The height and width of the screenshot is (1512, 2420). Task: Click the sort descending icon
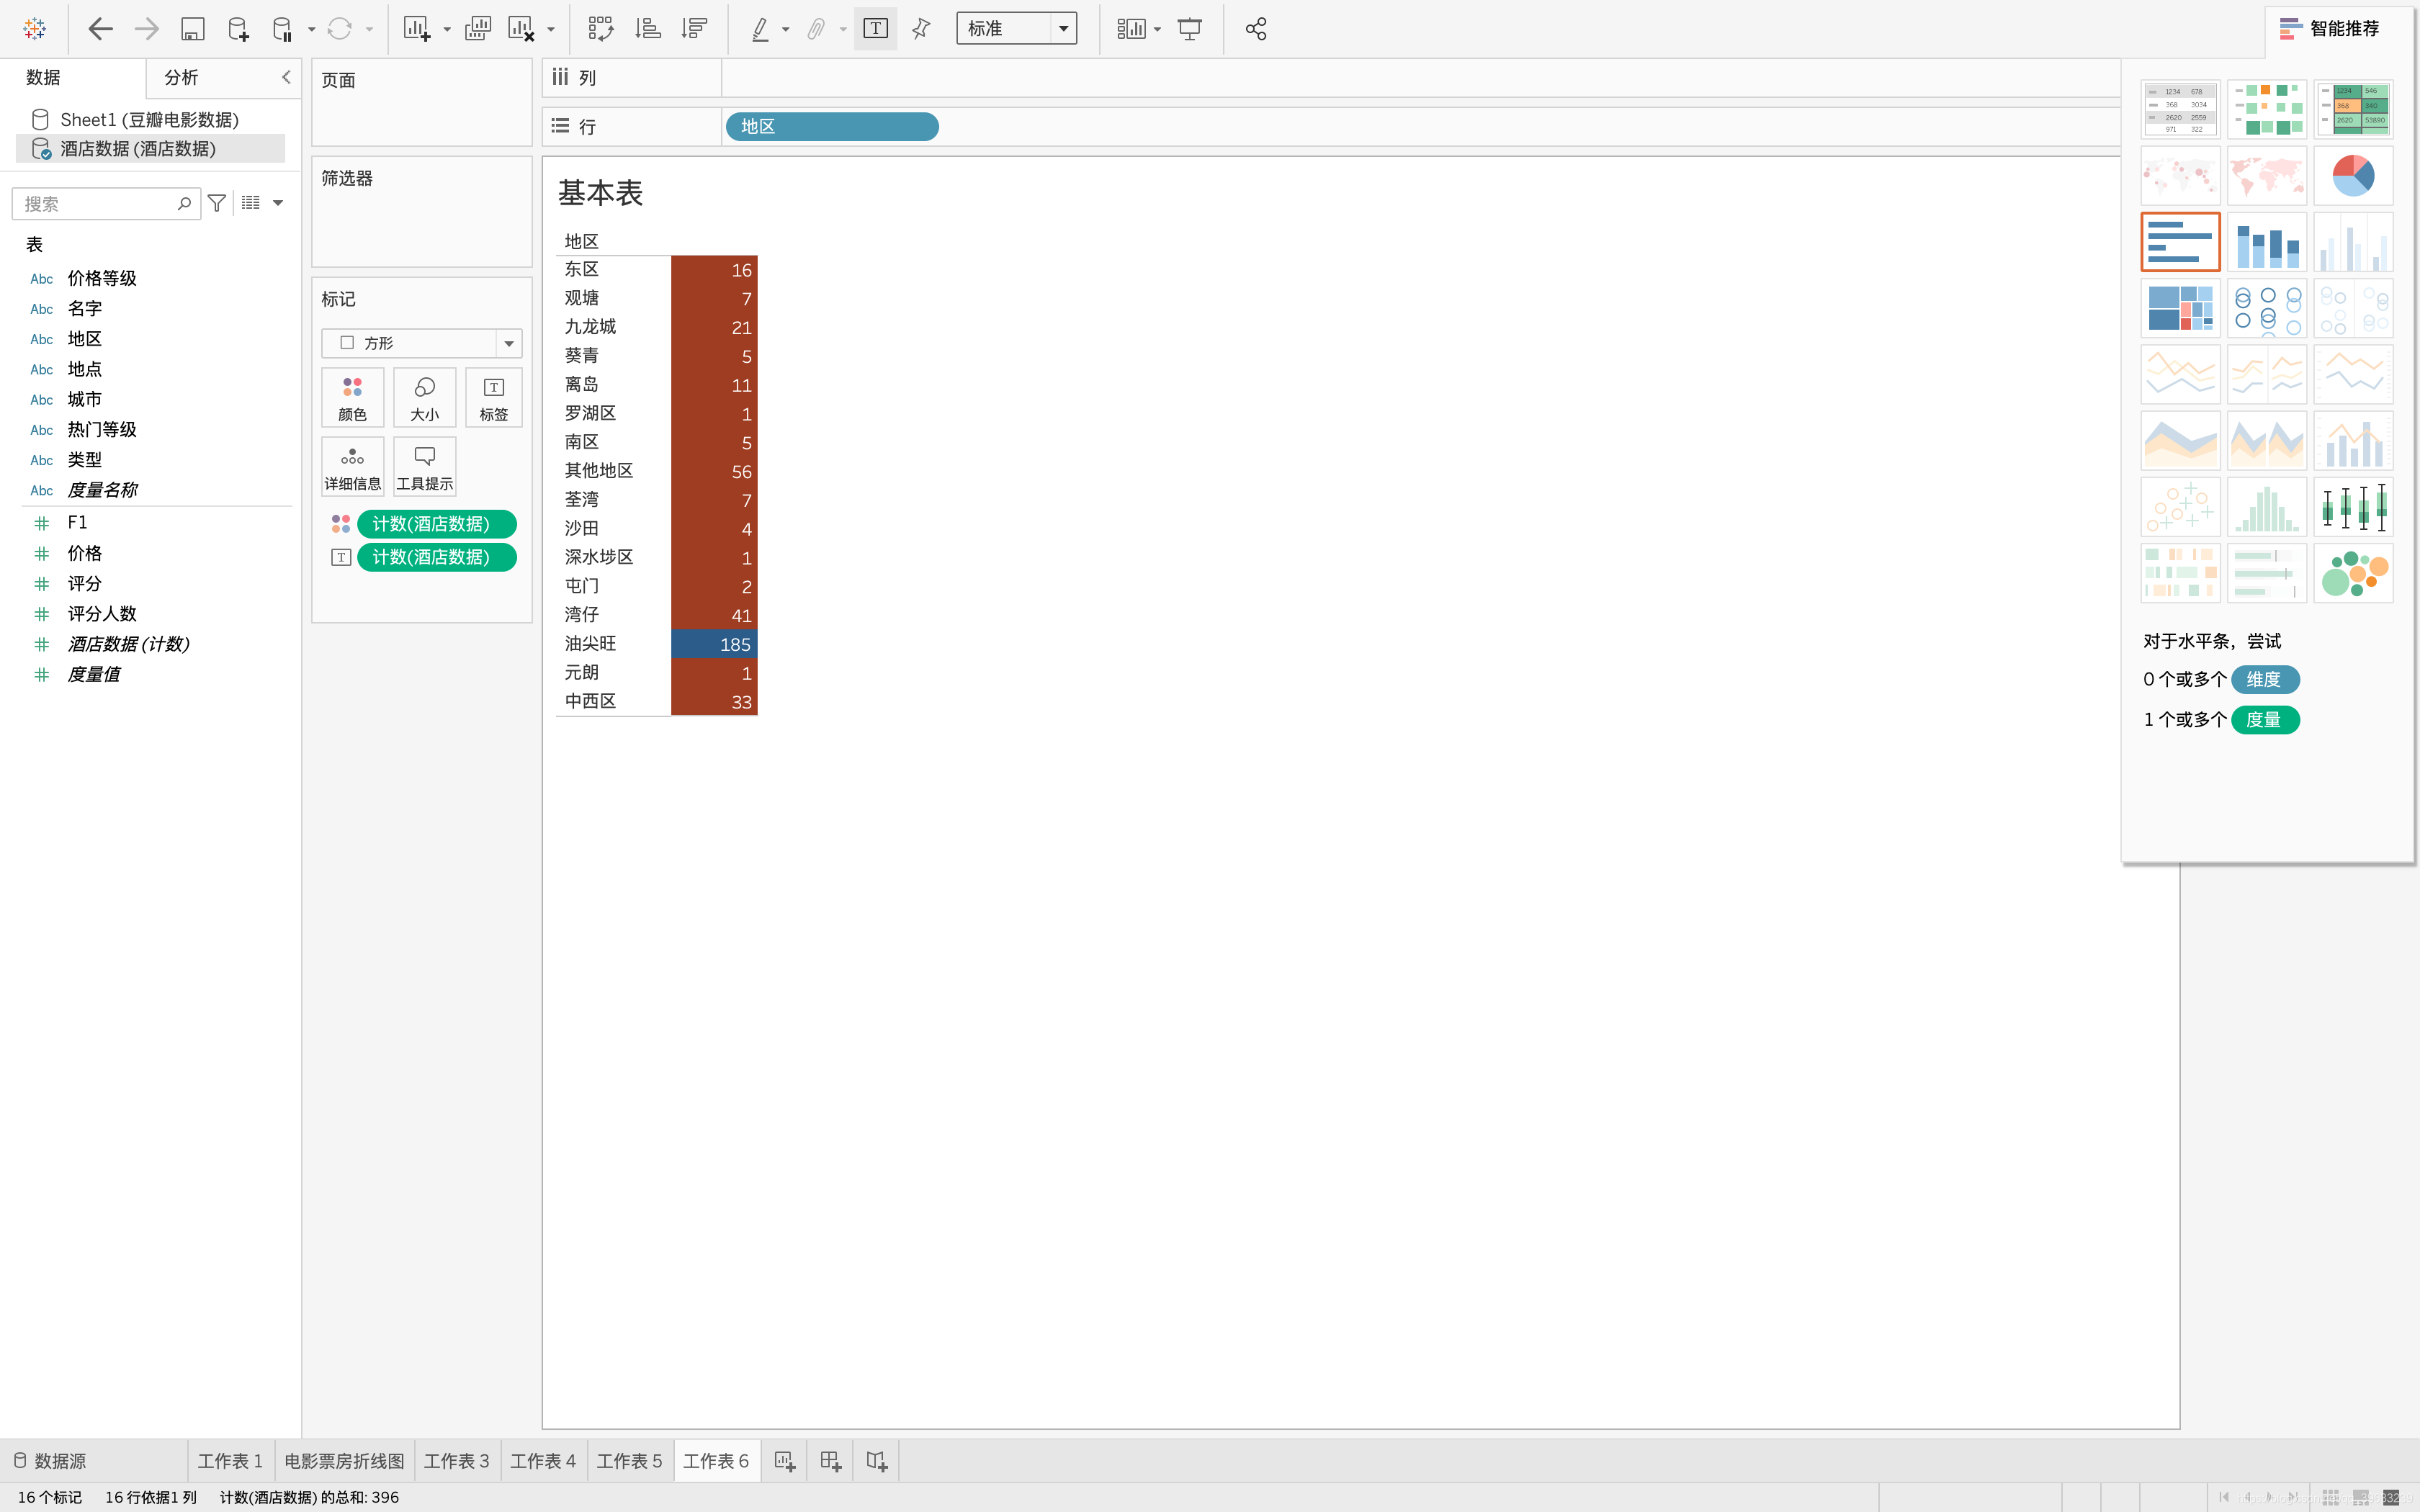coord(694,29)
